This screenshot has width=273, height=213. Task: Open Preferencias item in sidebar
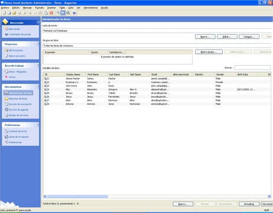click(x=13, y=143)
